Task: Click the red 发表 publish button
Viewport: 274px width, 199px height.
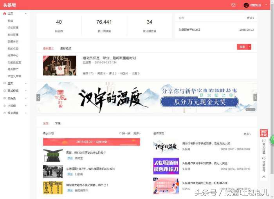Action: tap(243, 47)
